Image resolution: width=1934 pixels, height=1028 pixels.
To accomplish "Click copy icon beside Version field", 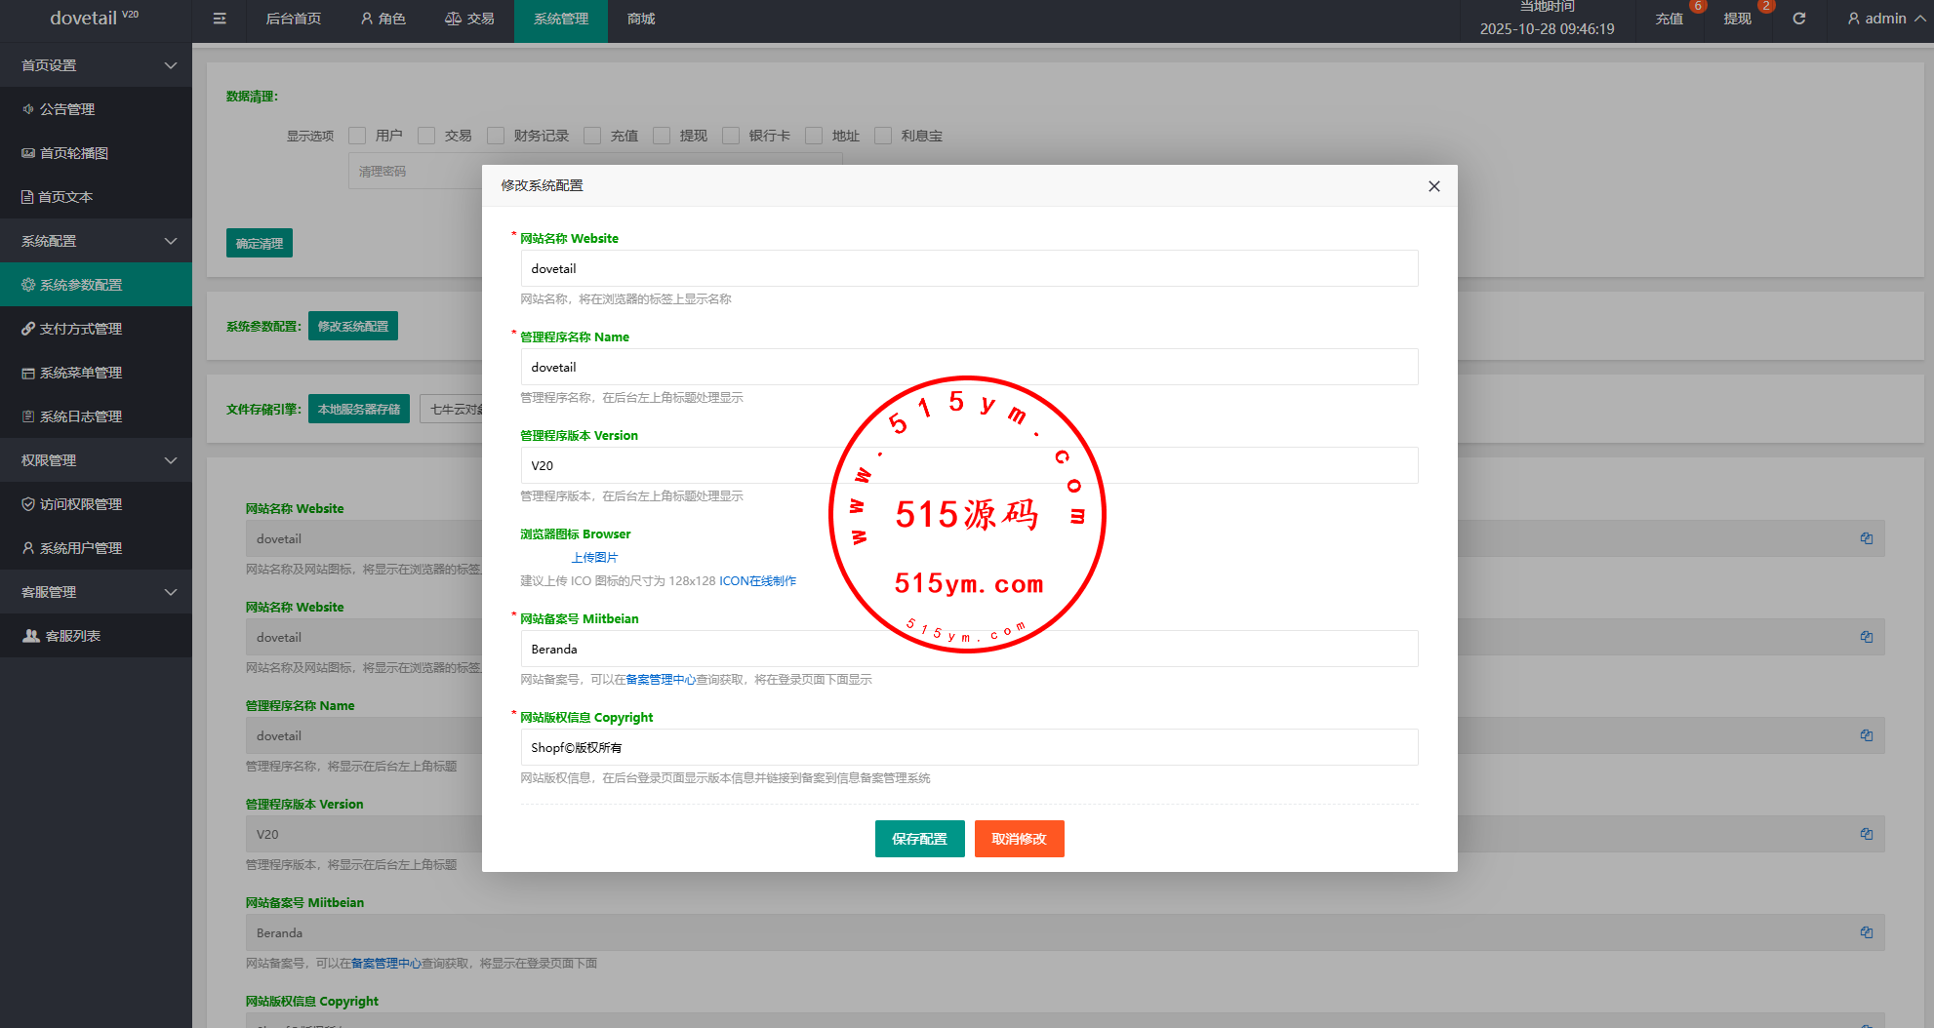I will point(1866,834).
